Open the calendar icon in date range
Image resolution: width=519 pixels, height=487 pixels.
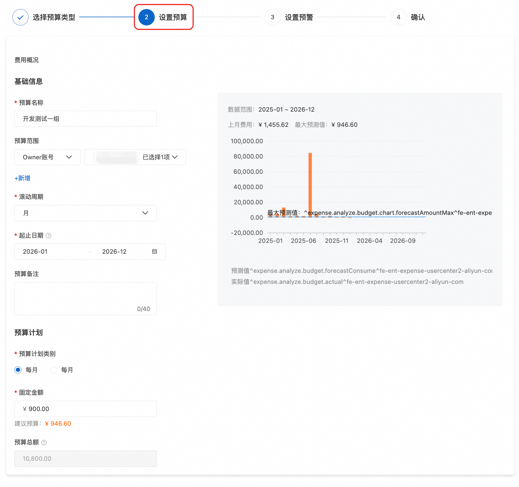[x=154, y=251]
